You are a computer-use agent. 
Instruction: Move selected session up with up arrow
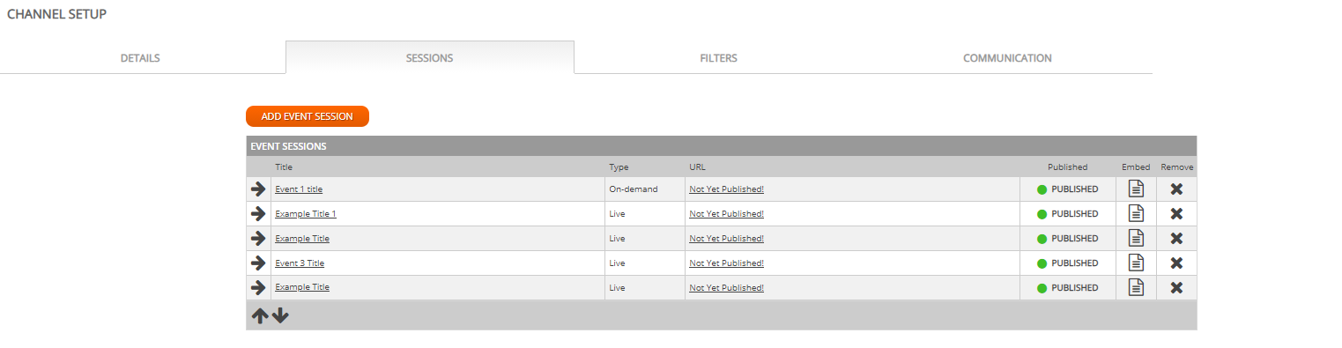click(260, 315)
